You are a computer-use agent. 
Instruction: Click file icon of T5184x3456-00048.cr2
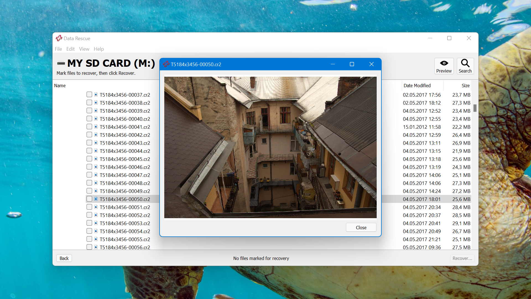point(96,183)
